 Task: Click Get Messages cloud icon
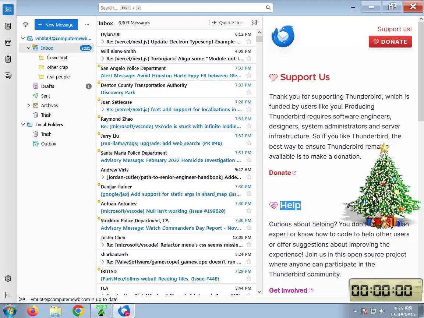point(25,25)
